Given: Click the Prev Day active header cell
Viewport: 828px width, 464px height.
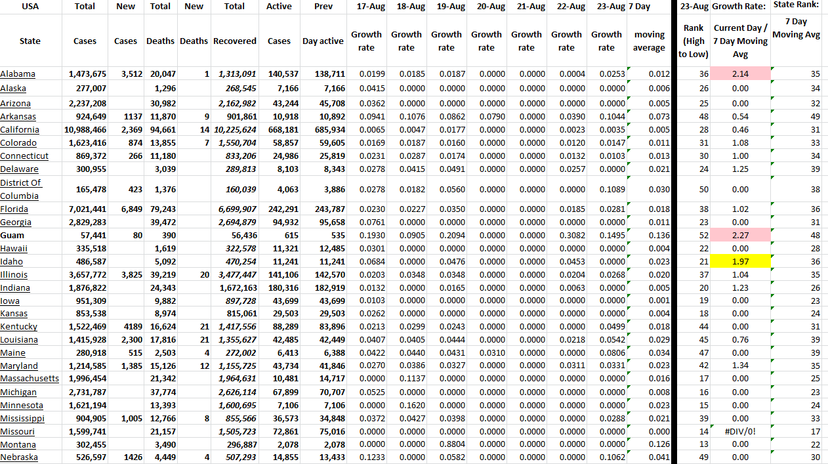Looking at the screenshot, I should 323,41.
